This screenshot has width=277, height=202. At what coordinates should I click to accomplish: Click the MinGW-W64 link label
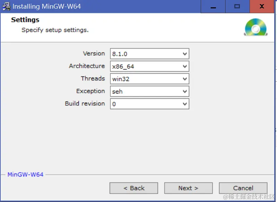click(x=25, y=175)
